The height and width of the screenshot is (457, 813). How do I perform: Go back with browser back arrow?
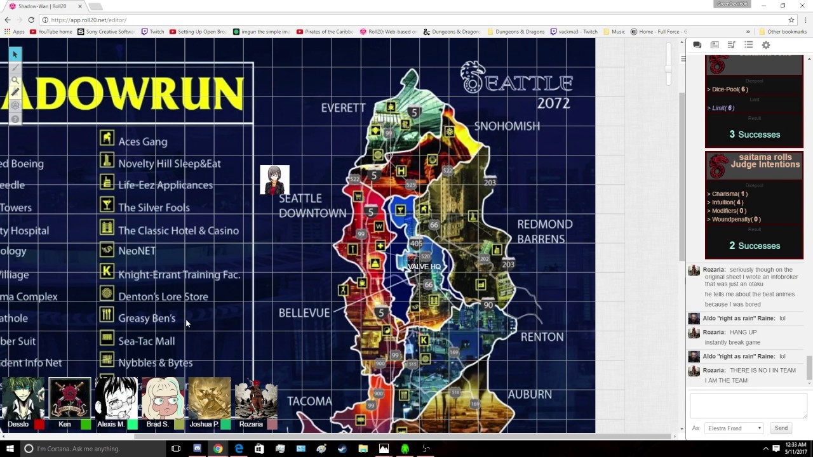tap(8, 20)
